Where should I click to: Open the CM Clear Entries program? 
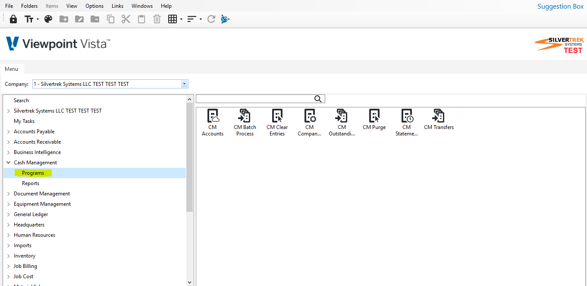[x=277, y=123]
